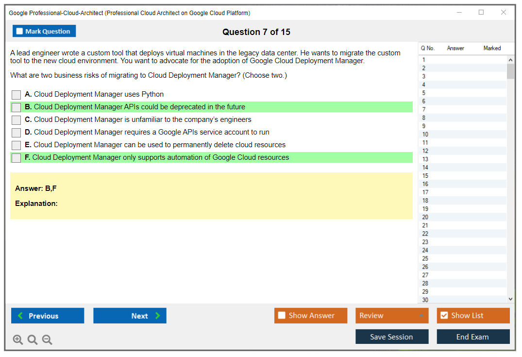
Task: Click the zoom in magnifier icon
Action: coord(18,340)
